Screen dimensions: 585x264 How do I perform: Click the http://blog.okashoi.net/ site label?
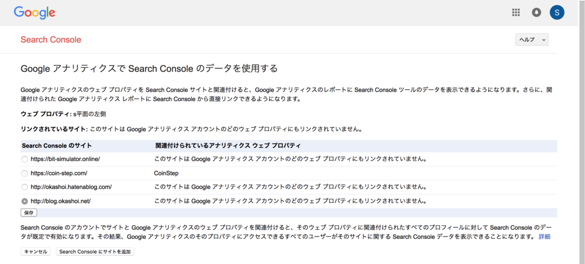pyautogui.click(x=61, y=201)
